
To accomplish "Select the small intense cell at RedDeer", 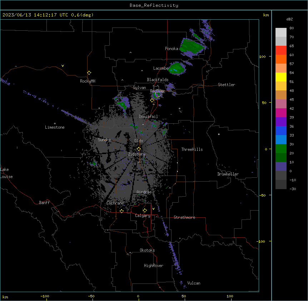I will click(x=157, y=95).
